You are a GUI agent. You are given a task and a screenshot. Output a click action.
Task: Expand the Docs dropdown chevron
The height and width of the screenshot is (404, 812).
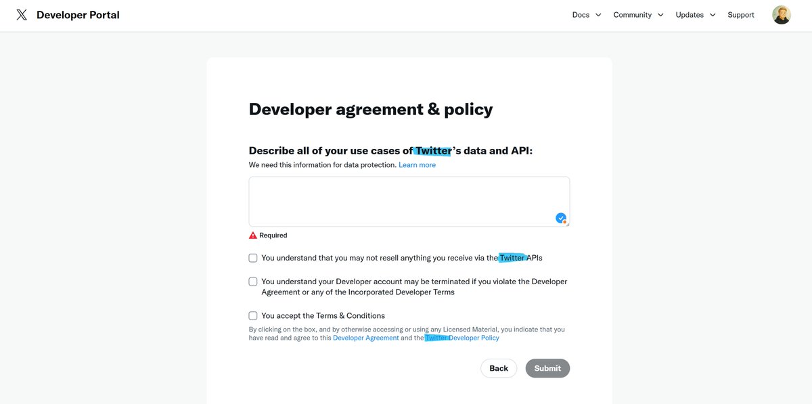click(598, 15)
